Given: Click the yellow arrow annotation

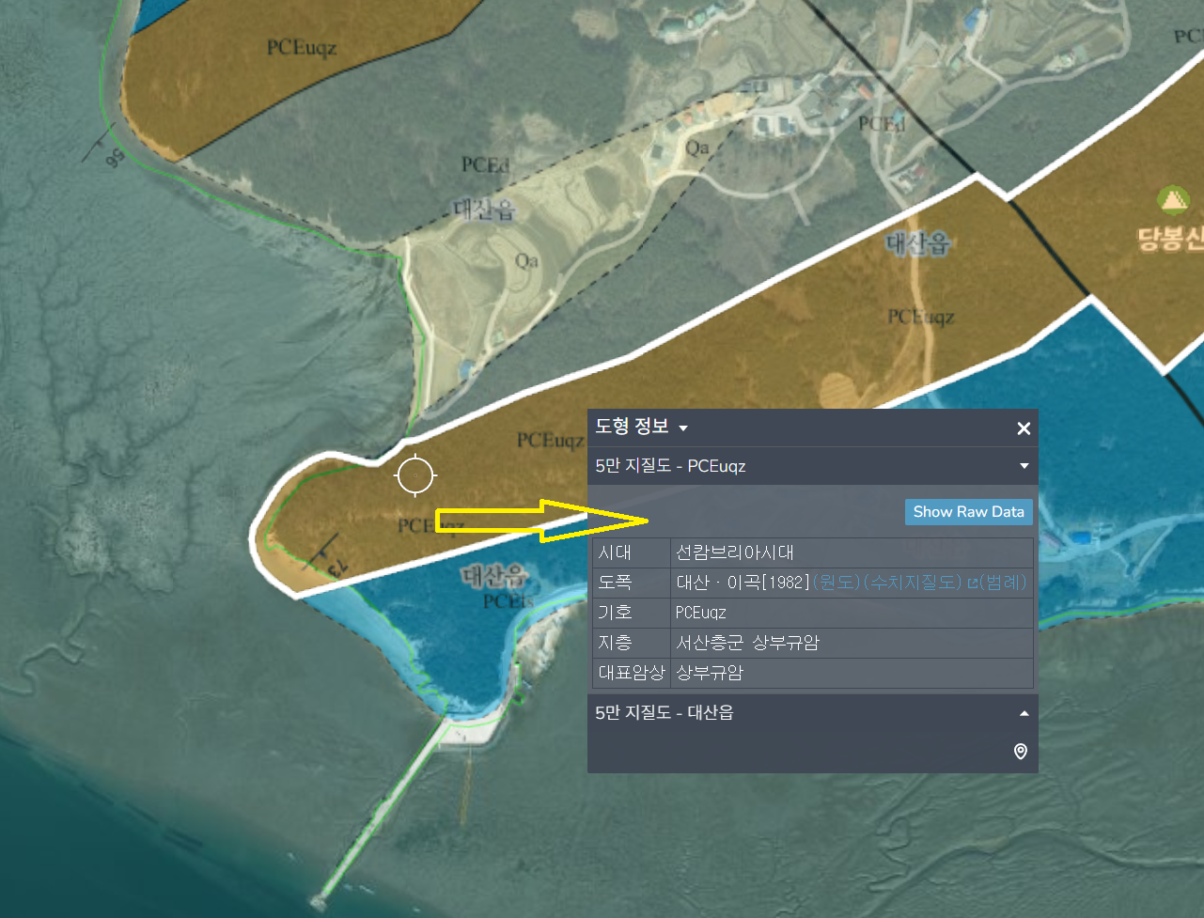Looking at the screenshot, I should click(540, 521).
